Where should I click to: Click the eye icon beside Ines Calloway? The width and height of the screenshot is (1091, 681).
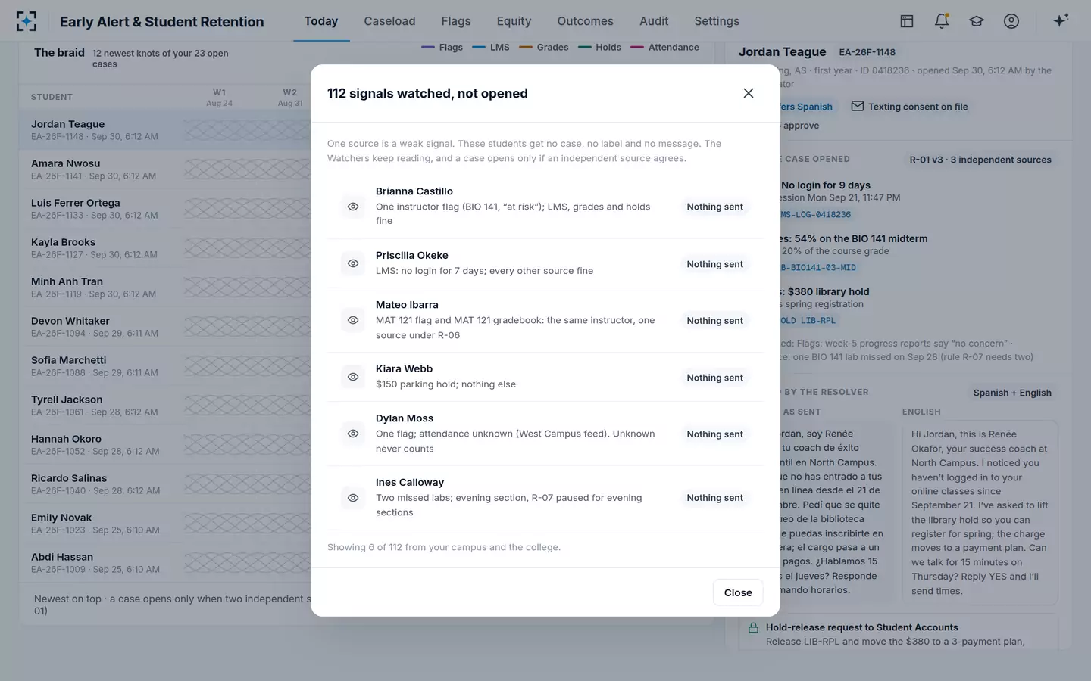353,498
